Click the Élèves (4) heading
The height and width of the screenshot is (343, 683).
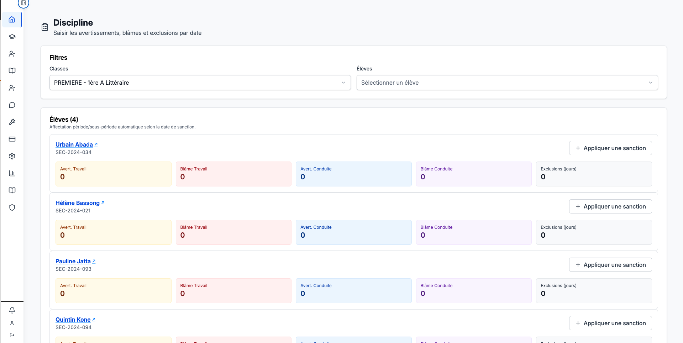pos(64,119)
